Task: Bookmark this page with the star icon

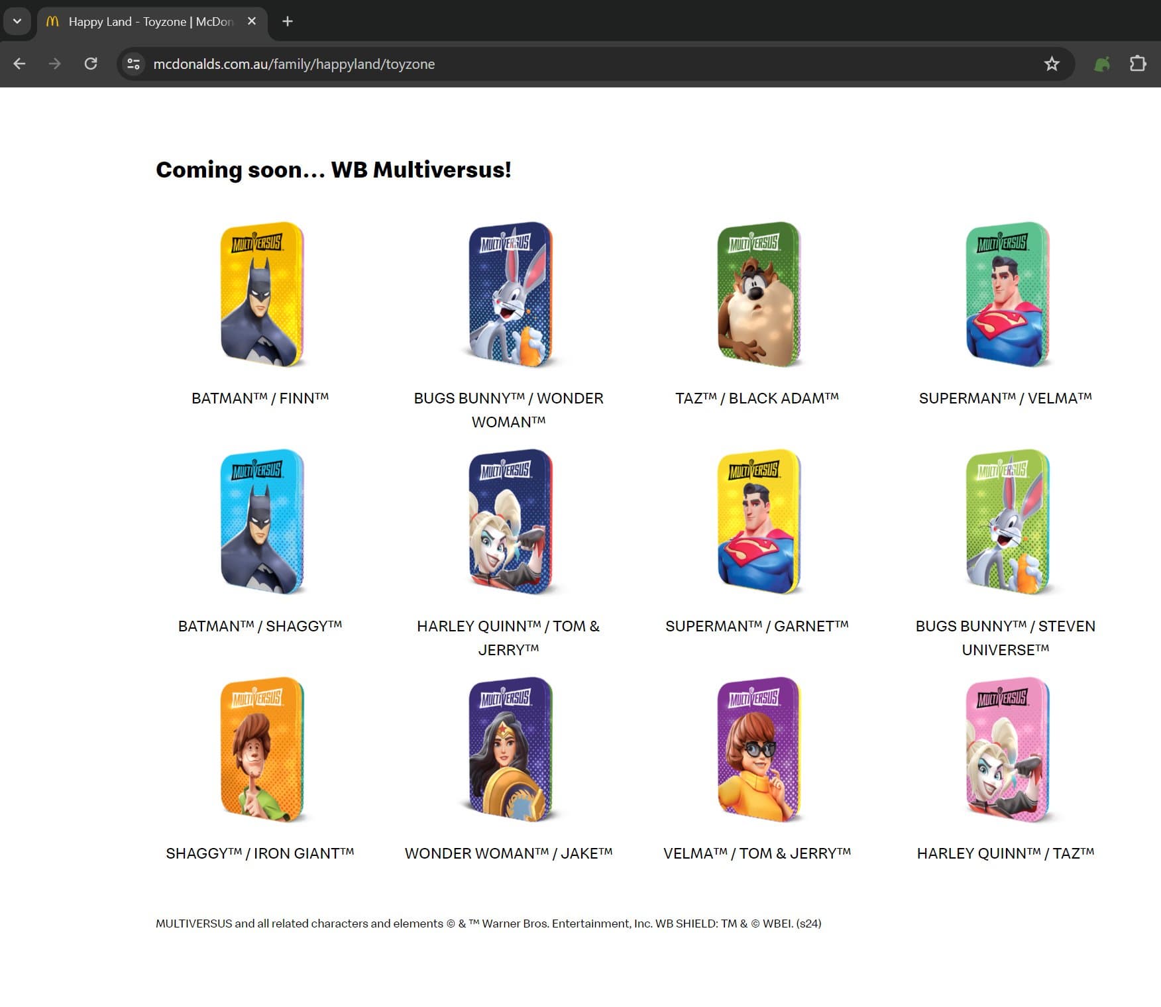Action: pos(1052,64)
